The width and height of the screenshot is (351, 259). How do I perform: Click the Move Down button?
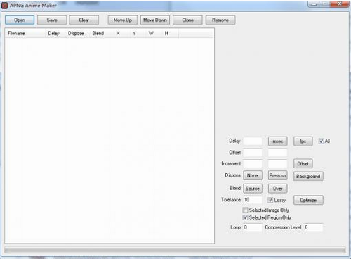click(x=155, y=20)
